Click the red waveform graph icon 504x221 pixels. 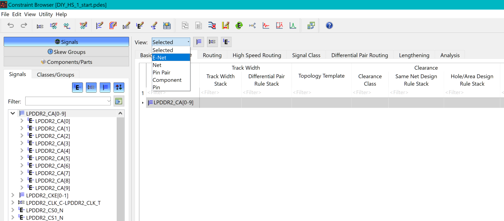click(x=266, y=26)
